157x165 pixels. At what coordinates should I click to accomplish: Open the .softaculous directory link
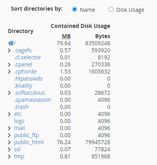29,93
